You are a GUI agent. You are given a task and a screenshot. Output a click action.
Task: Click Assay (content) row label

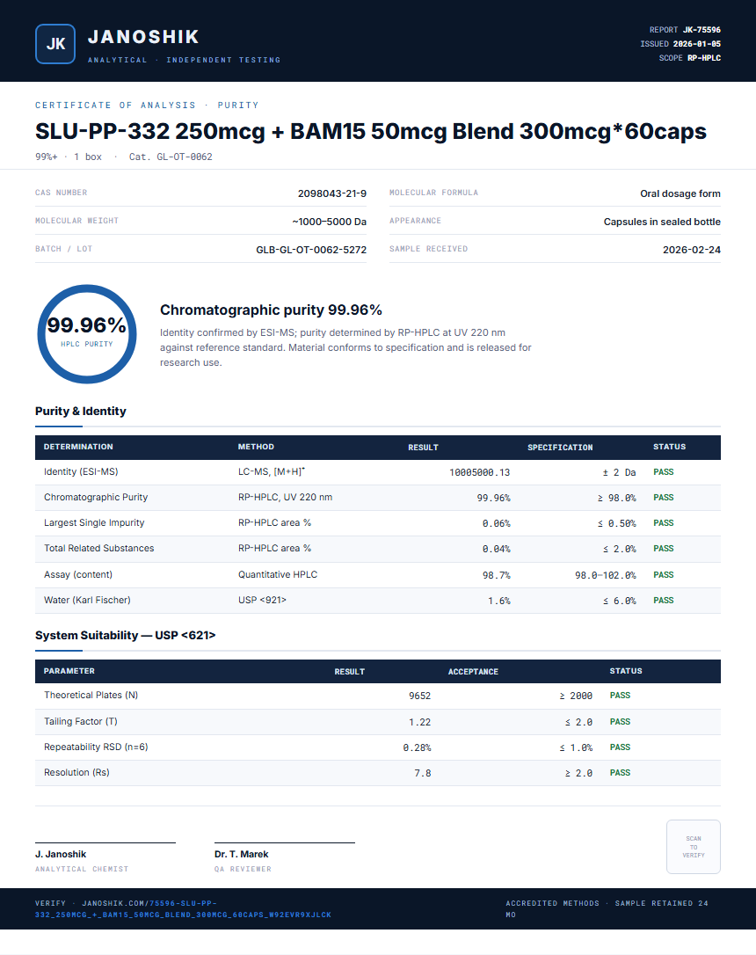click(x=78, y=575)
